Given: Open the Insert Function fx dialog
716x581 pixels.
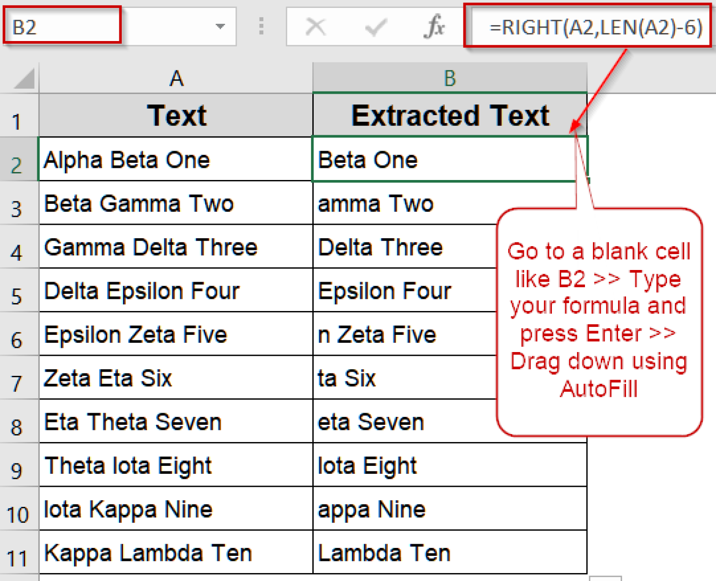Looking at the screenshot, I should [434, 27].
